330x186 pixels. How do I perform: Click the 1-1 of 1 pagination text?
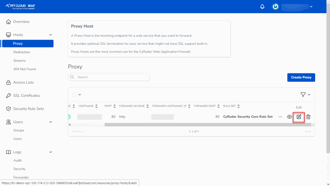click(x=194, y=131)
